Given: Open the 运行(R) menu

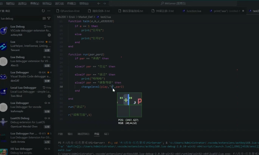Looking at the screenshot, I should [59, 3].
